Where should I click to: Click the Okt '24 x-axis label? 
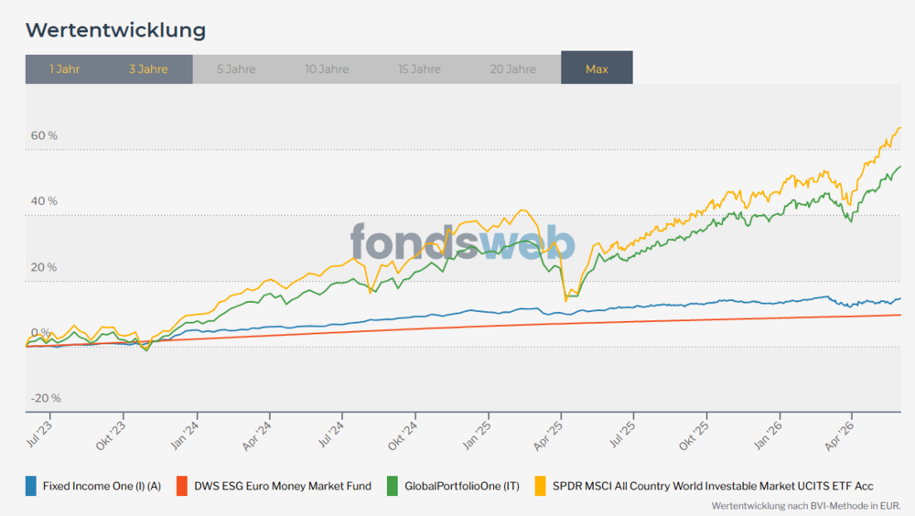[403, 435]
